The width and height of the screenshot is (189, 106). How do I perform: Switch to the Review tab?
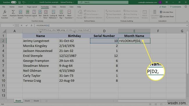(x=63, y=7)
